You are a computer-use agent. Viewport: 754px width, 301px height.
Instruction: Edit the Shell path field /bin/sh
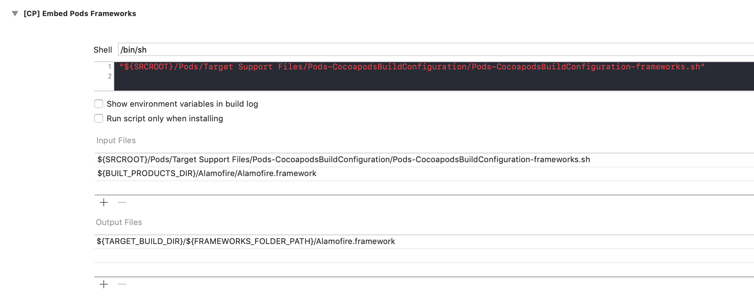tap(436, 50)
